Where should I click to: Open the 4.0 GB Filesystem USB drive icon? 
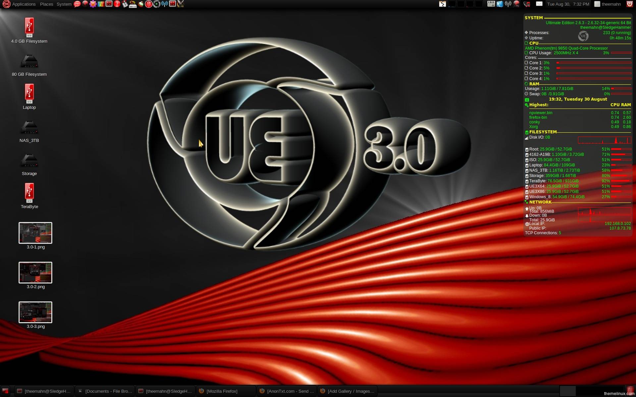coord(29,27)
